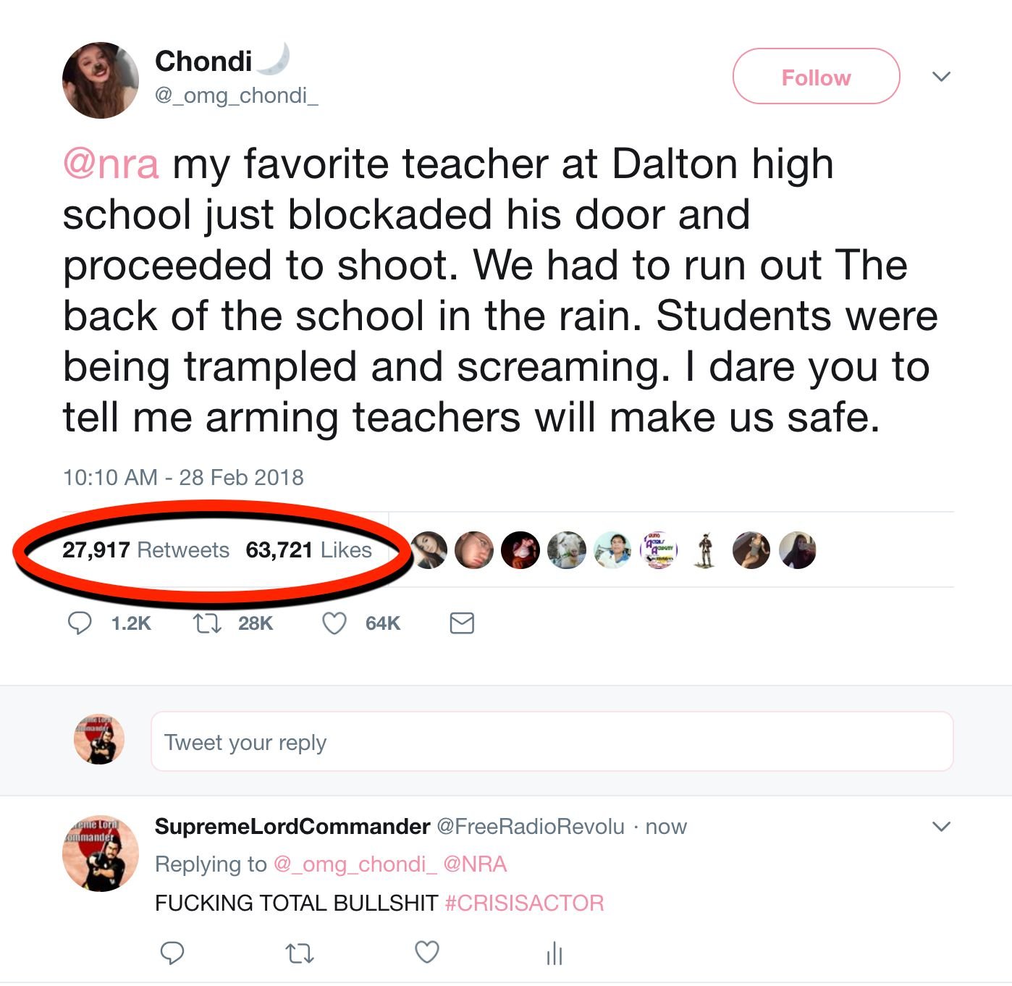This screenshot has width=1012, height=986.
Task: Click the Tweet your reply field
Action: pyautogui.click(x=552, y=741)
